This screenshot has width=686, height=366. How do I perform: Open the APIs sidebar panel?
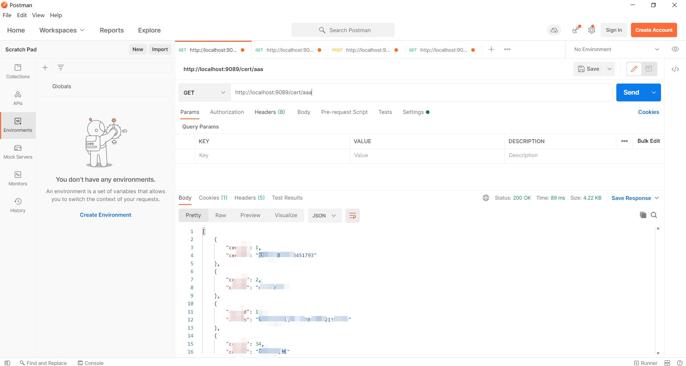(18, 98)
